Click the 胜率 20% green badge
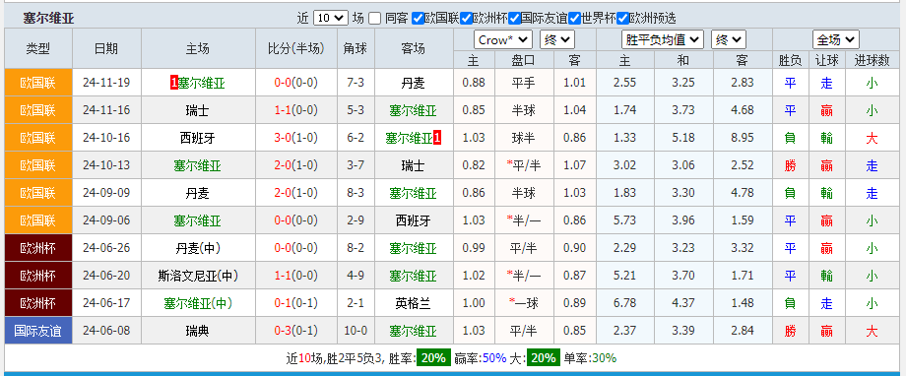 point(433,358)
